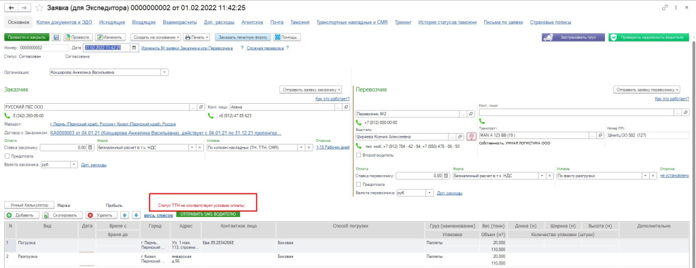Viewport: 696px width, 268px height.
Task: Go back with the left arrow button
Action: click(11, 8)
